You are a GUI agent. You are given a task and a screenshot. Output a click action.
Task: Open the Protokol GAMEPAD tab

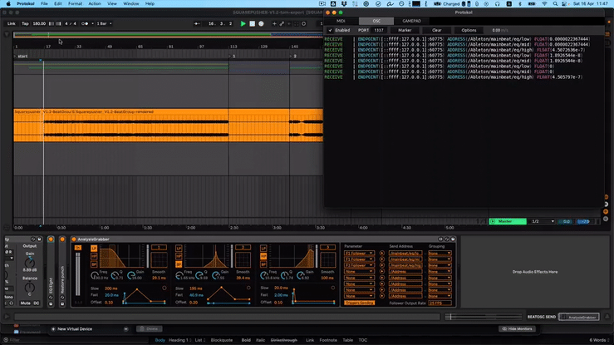(411, 21)
